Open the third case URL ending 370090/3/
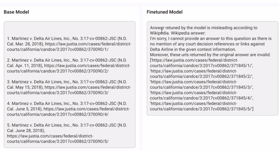The image size is (279, 151). [69, 90]
